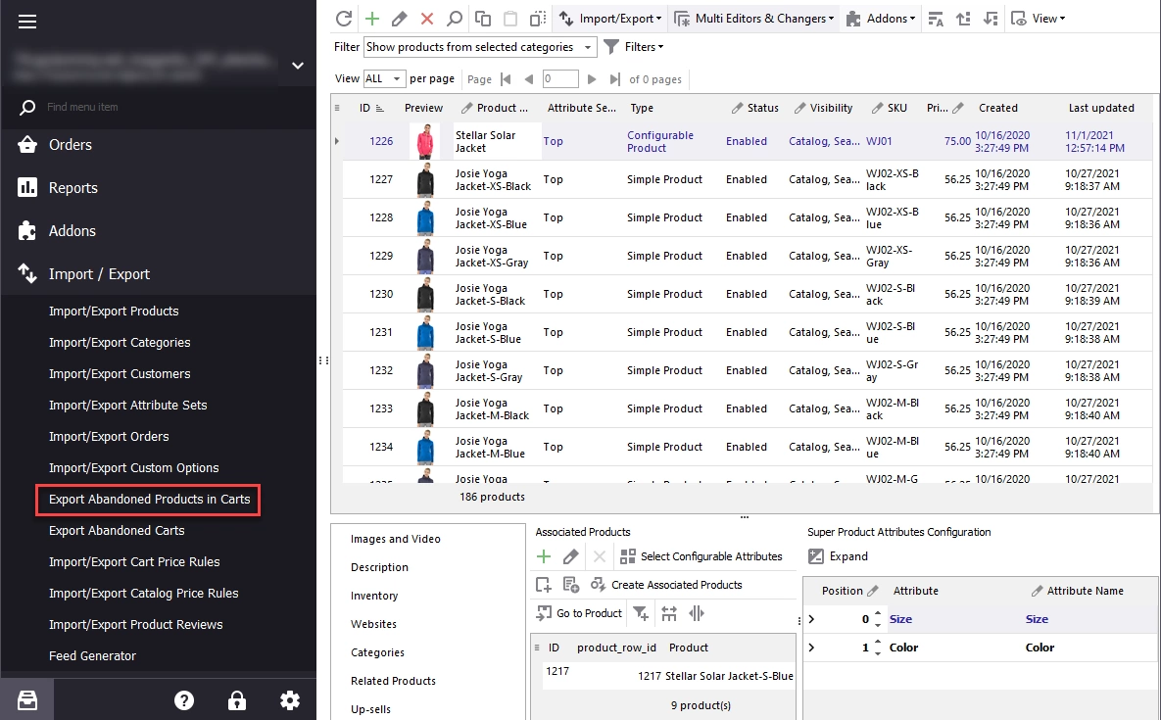This screenshot has width=1161, height=720.
Task: Click the add filter funnel icon
Action: click(x=641, y=613)
